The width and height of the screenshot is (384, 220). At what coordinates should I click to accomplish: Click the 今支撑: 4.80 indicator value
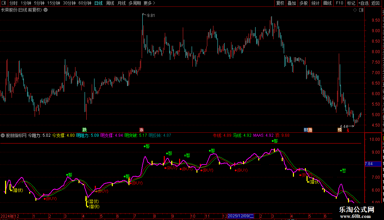click(x=64, y=135)
